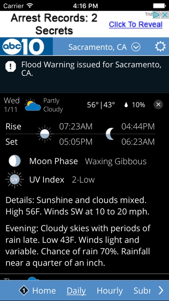The width and height of the screenshot is (169, 301).
Task: Close the Wednesday forecast details
Action: pos(158,104)
